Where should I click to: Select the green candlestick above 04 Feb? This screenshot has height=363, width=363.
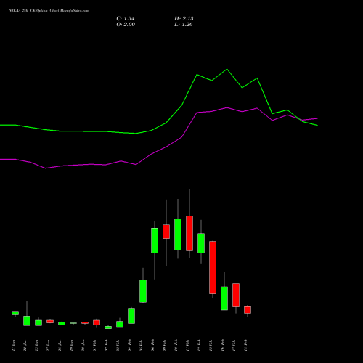131,316
